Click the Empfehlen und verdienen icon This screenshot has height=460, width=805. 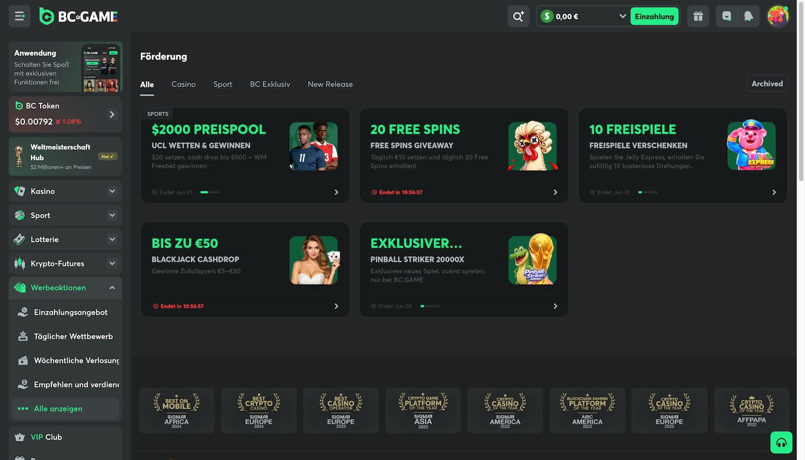(x=23, y=384)
